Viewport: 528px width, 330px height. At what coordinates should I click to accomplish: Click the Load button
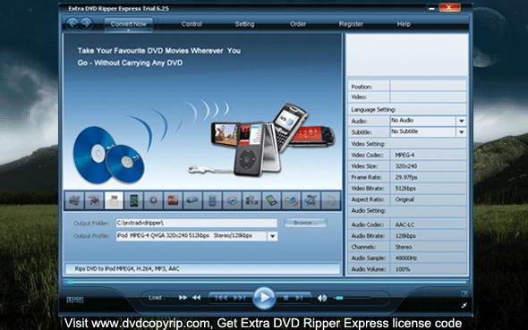tap(156, 298)
